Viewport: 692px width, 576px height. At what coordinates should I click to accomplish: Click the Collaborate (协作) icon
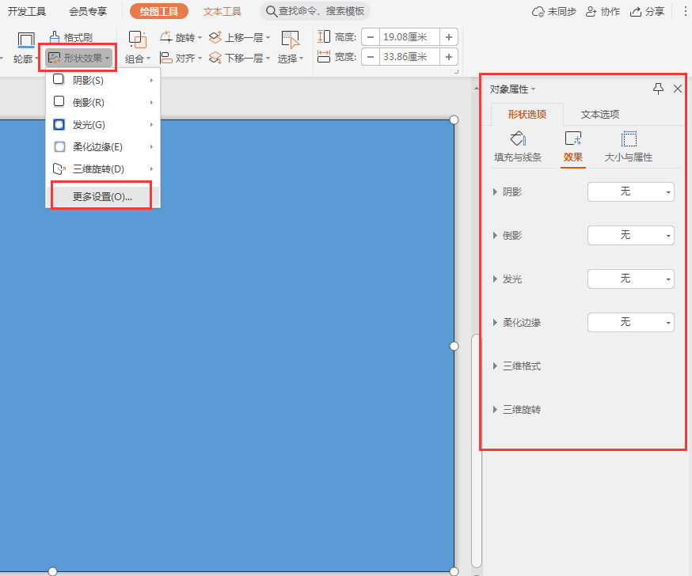tap(591, 11)
